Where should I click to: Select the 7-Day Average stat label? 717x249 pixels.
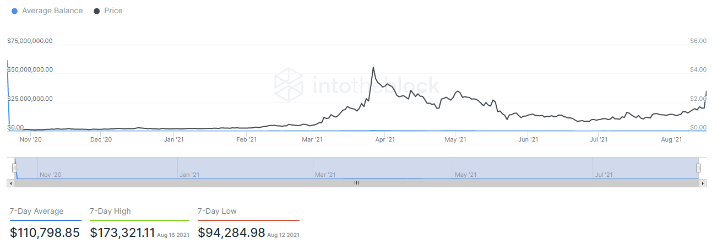pos(37,211)
